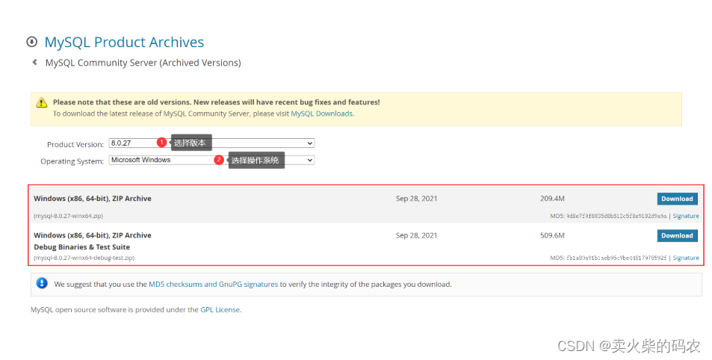Click the Debug Binaries & Test Suite label
The image size is (712, 360).
[x=81, y=247]
